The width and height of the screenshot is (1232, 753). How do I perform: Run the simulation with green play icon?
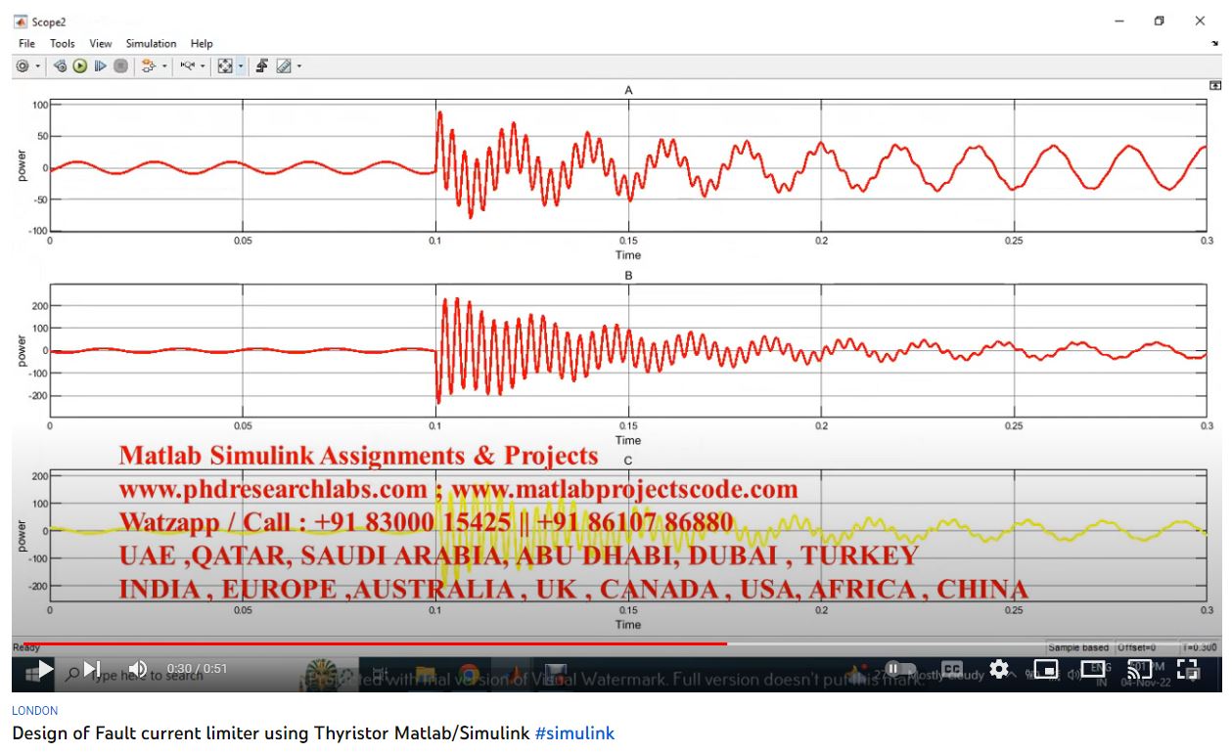[x=80, y=66]
